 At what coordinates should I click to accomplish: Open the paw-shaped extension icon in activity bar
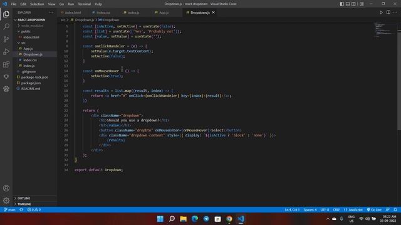pyautogui.click(x=6, y=89)
